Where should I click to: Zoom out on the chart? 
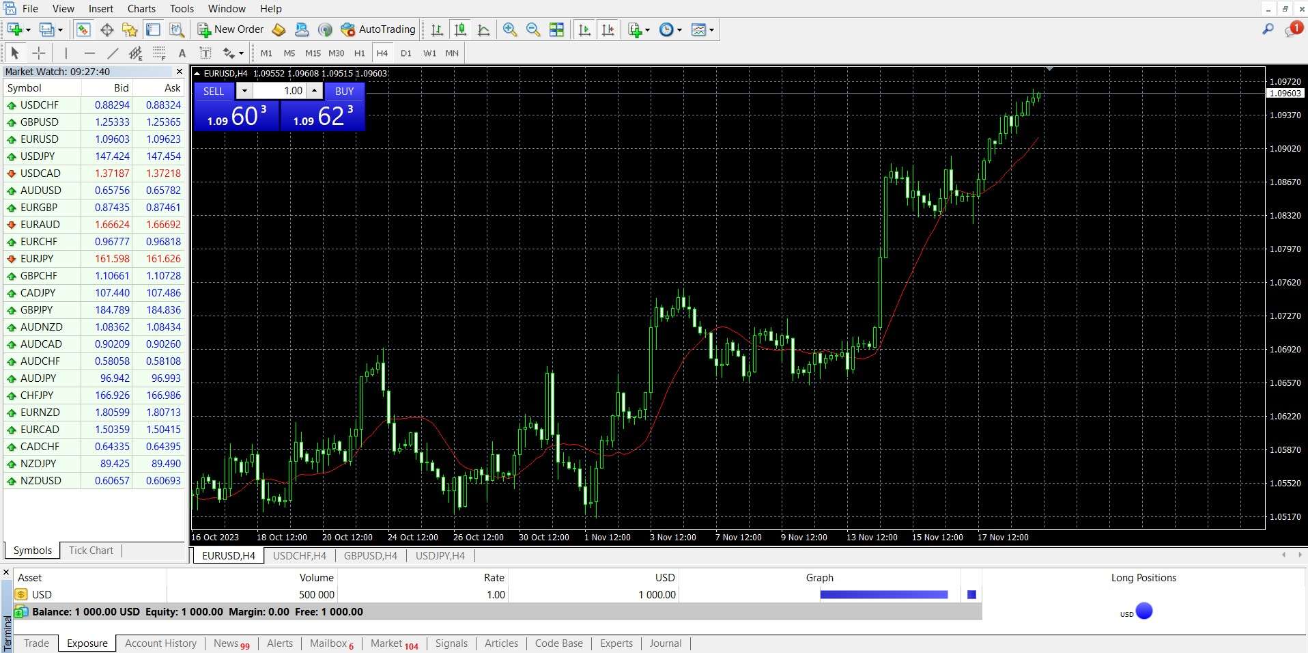click(533, 29)
